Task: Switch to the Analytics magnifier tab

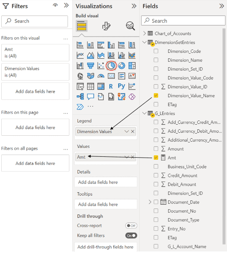Action: pos(131,26)
